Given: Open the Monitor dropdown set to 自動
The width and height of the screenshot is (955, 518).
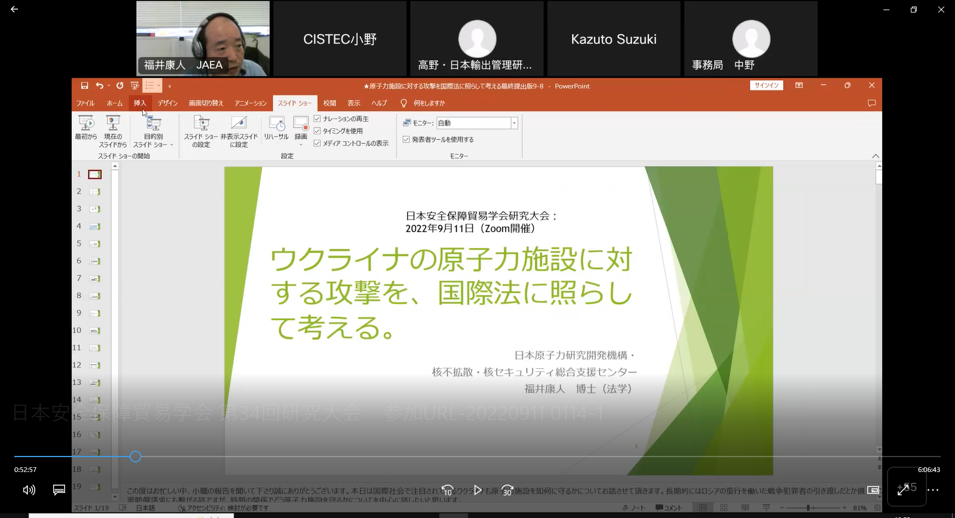Looking at the screenshot, I should tap(514, 123).
